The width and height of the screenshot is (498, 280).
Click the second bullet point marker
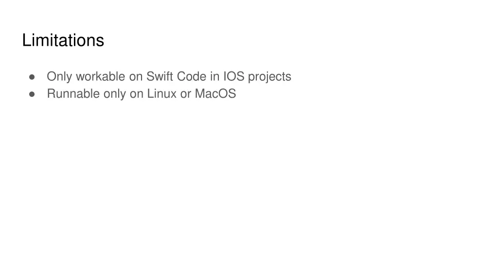click(x=32, y=94)
